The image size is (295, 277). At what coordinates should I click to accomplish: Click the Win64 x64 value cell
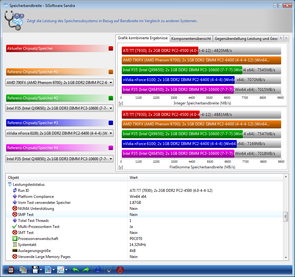(x=138, y=196)
